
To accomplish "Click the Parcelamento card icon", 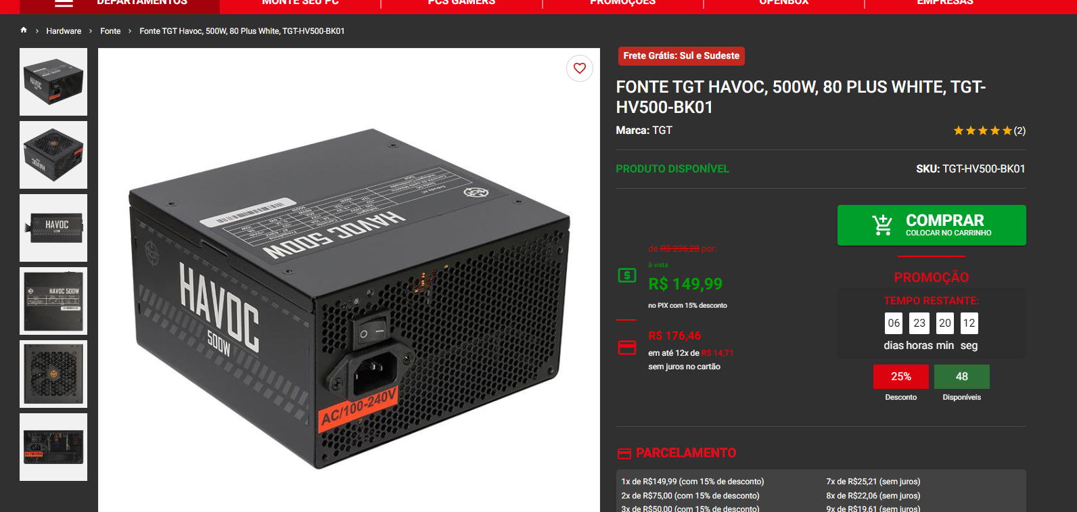I will [x=624, y=453].
